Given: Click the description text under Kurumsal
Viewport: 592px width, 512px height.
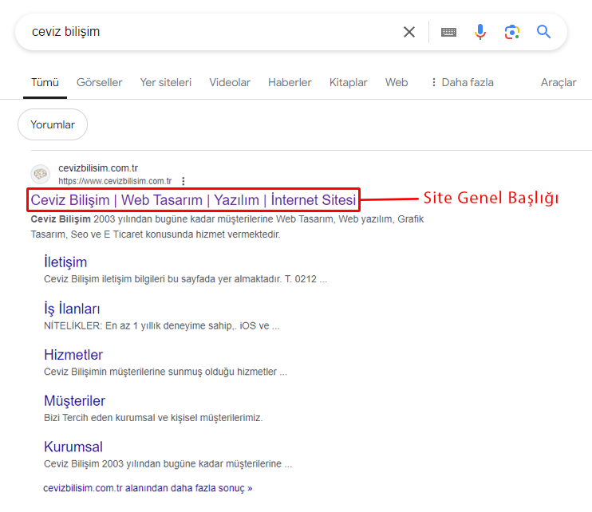Looking at the screenshot, I should click(168, 463).
